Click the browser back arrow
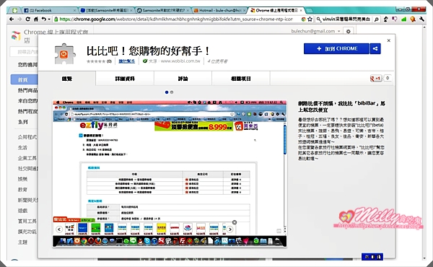 (x=12, y=19)
